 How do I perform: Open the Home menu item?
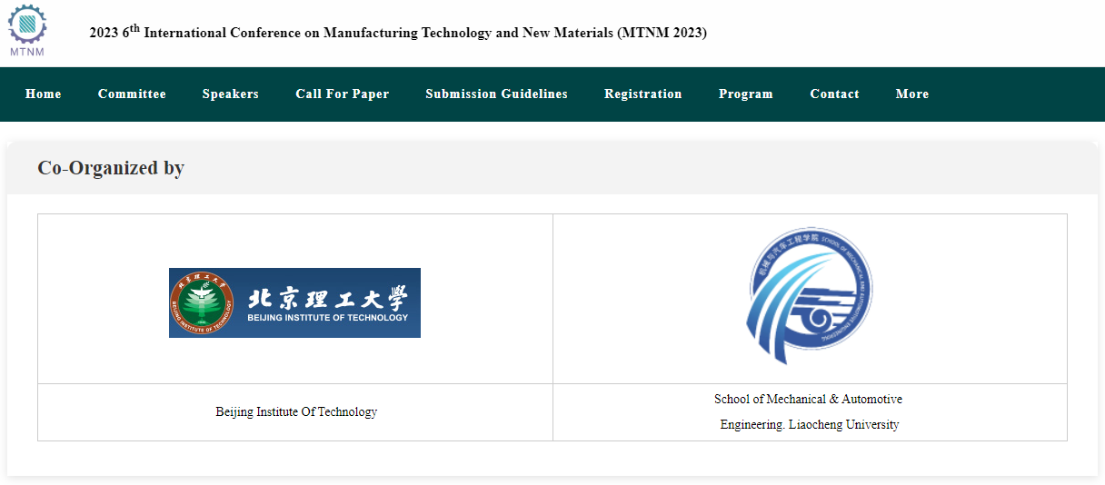click(x=44, y=94)
